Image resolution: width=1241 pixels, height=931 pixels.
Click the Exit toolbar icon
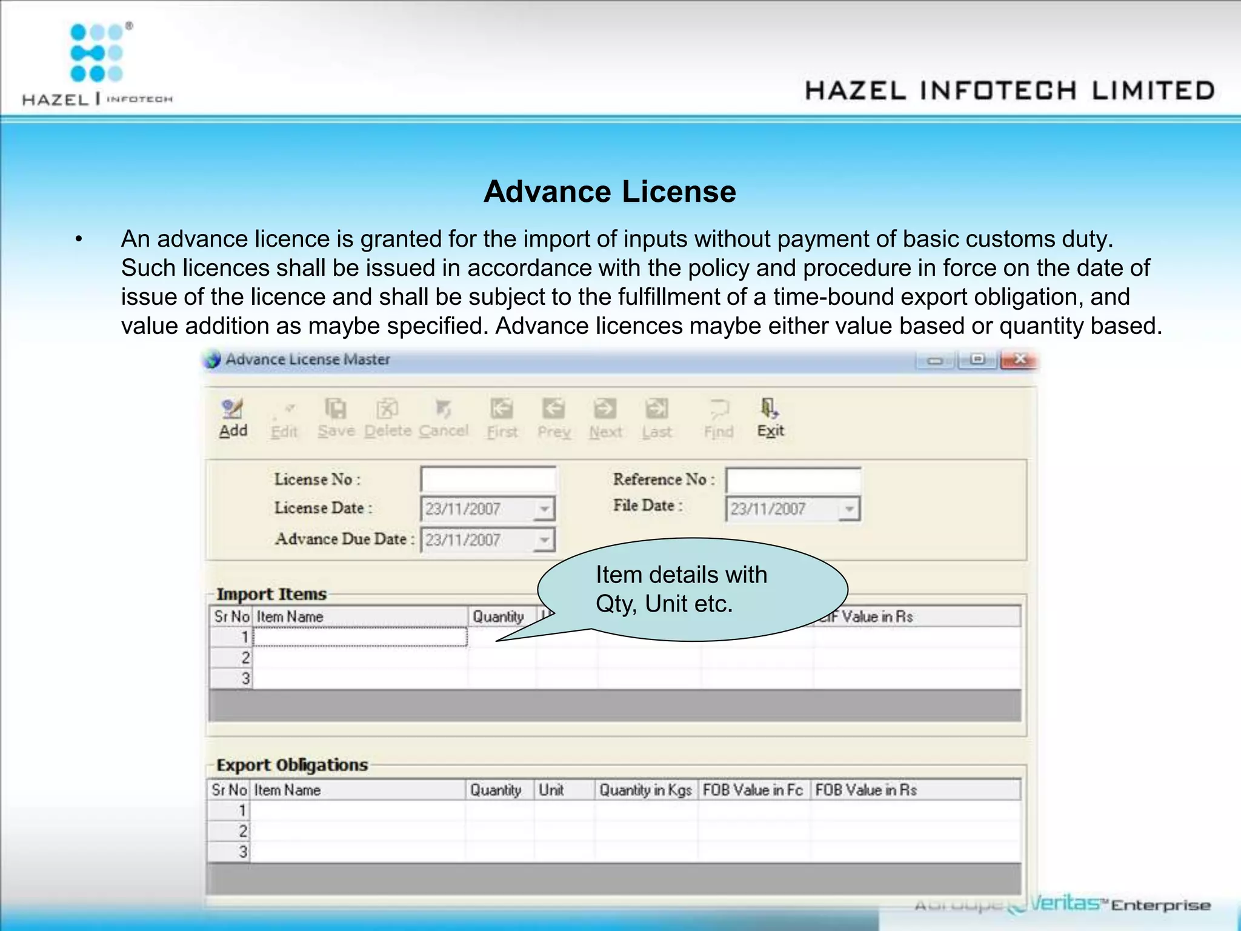[770, 418]
